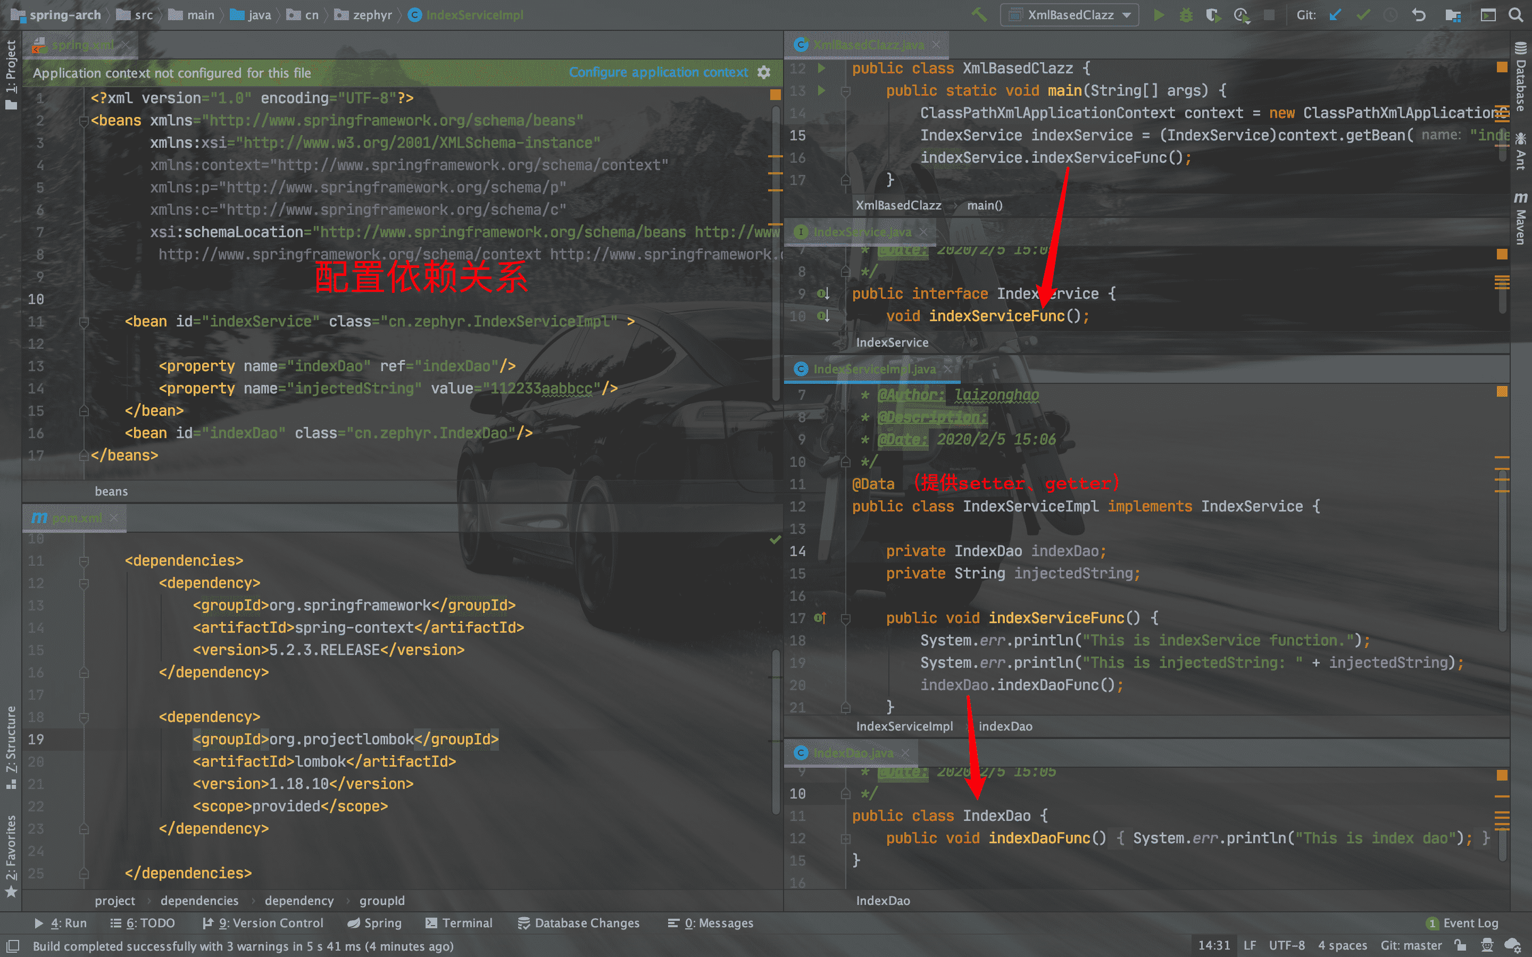Click the settings gear in context banner
Viewport: 1532px width, 957px height.
pos(764,72)
